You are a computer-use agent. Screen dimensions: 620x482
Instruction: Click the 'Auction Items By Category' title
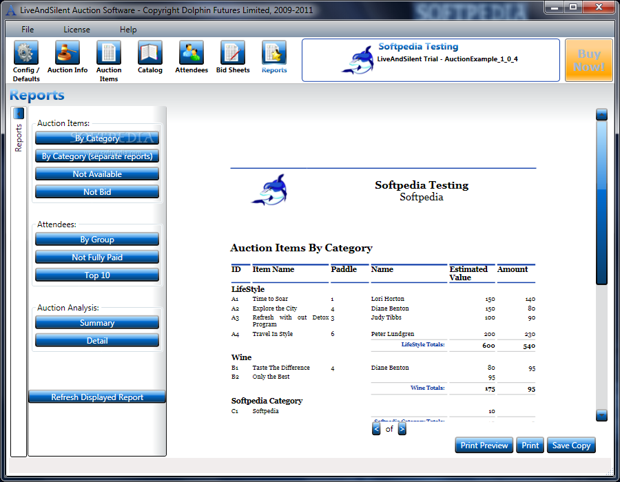[301, 248]
